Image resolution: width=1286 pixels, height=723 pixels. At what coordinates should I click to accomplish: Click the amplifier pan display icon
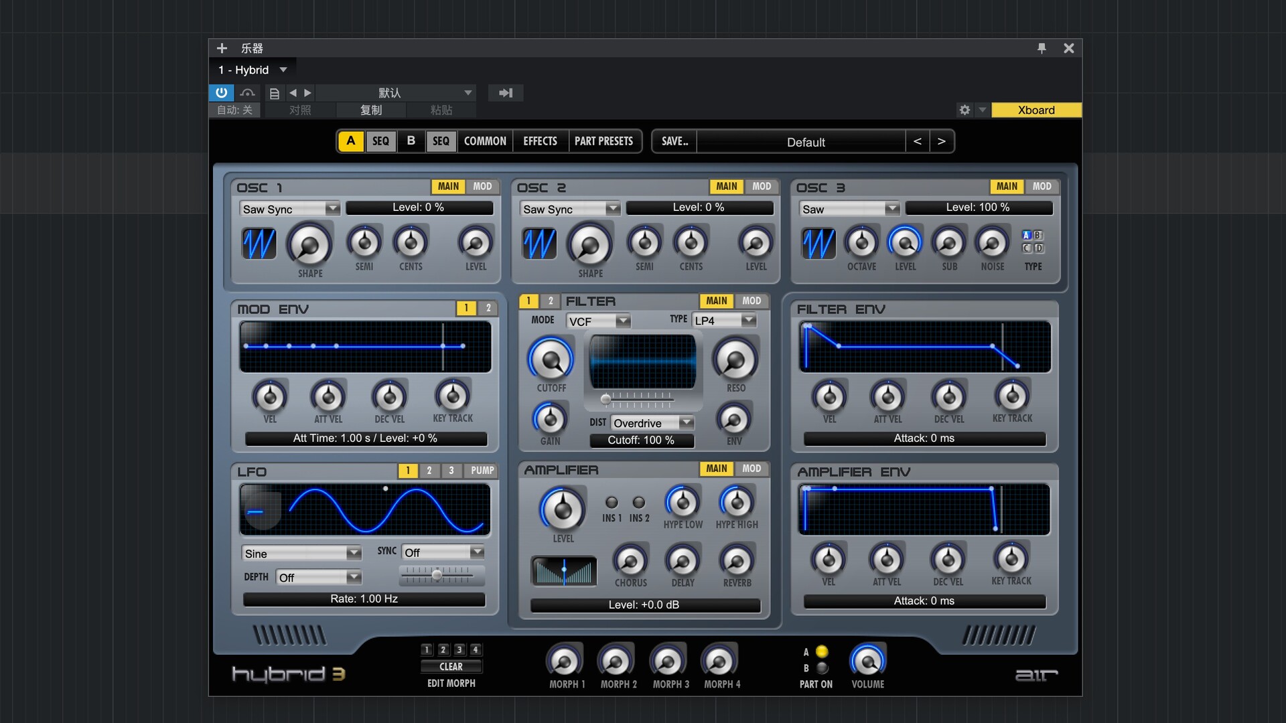point(563,571)
